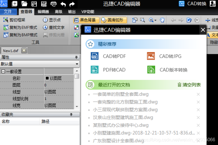The width and height of the screenshot is (218, 145).
Task: Click the layout windows icon left of magnifier
Action: [135, 20]
